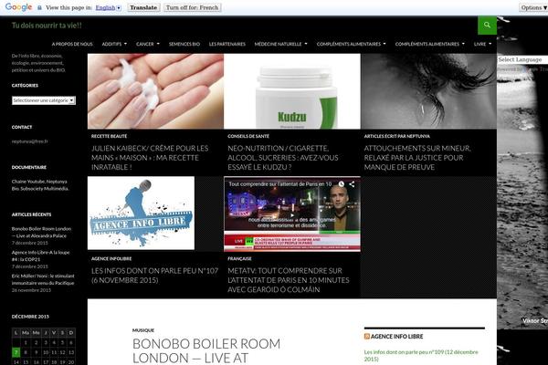Image resolution: width=548 pixels, height=365 pixels.
Task: Open Julien Kaibeck crème pour les mains article
Action: click(150, 158)
